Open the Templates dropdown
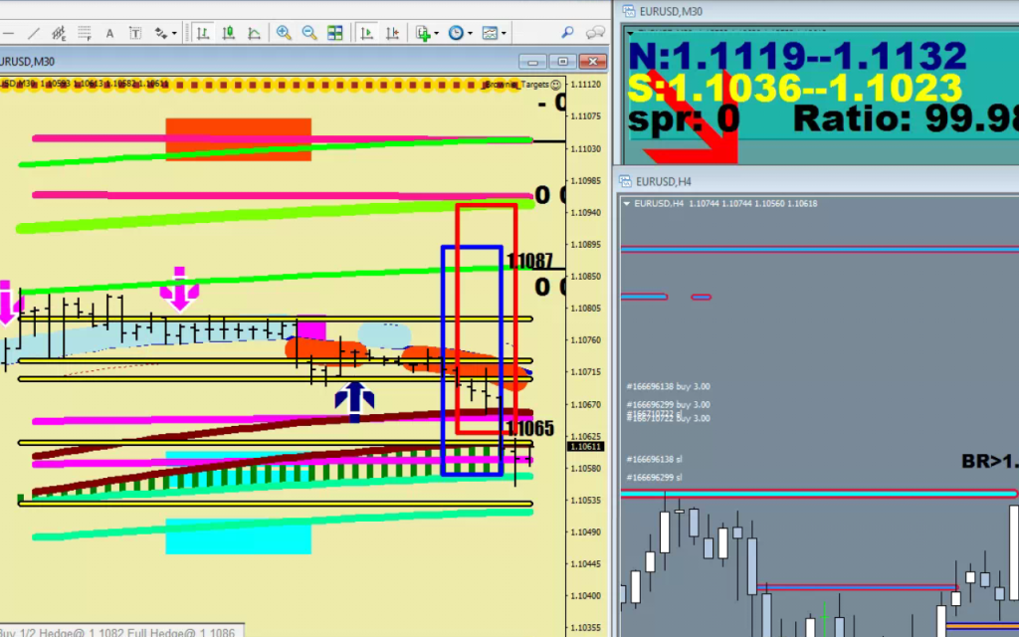This screenshot has height=637, width=1019. 504,34
